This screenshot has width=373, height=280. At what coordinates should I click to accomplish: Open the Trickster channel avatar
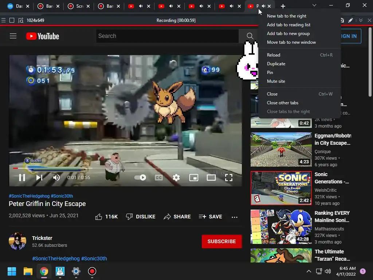coord(17,241)
